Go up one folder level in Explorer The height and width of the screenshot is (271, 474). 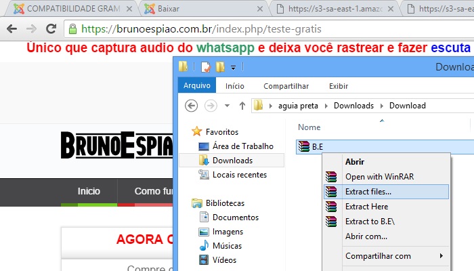click(x=242, y=106)
